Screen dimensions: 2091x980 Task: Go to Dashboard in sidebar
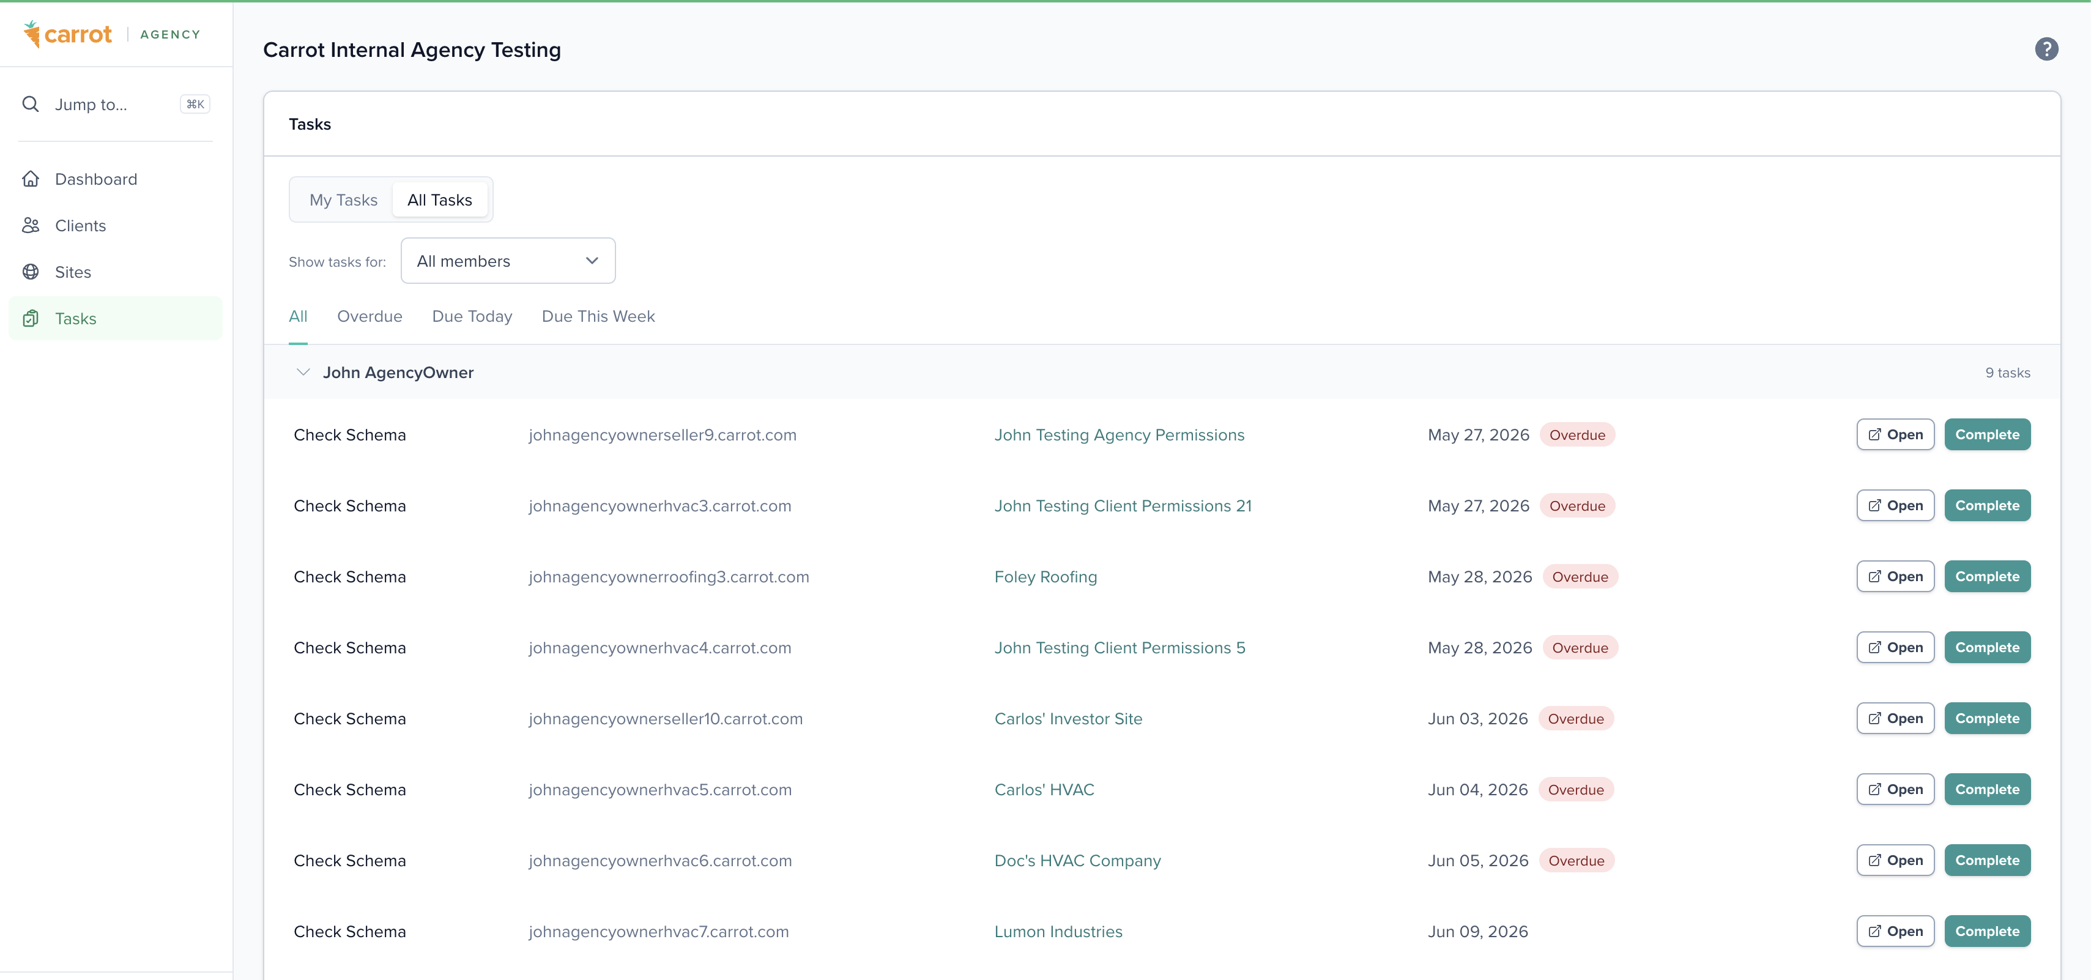115,179
